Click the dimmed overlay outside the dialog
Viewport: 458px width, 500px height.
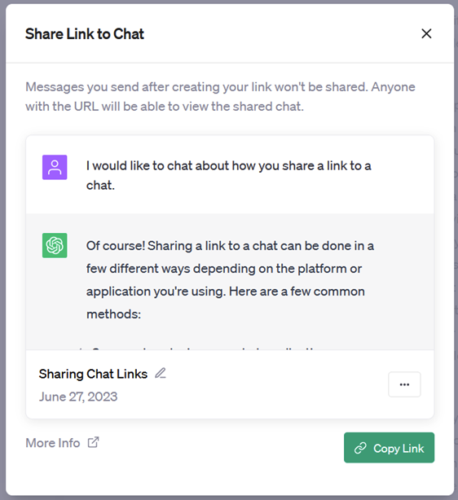[2, 250]
